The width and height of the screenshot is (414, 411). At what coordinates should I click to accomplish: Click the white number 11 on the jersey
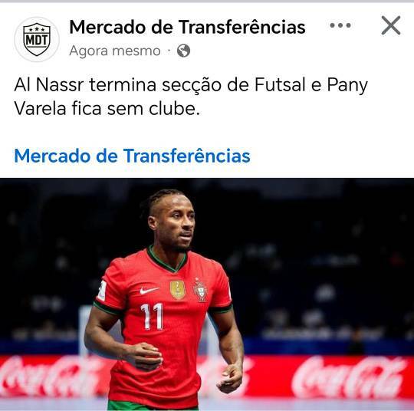152,316
